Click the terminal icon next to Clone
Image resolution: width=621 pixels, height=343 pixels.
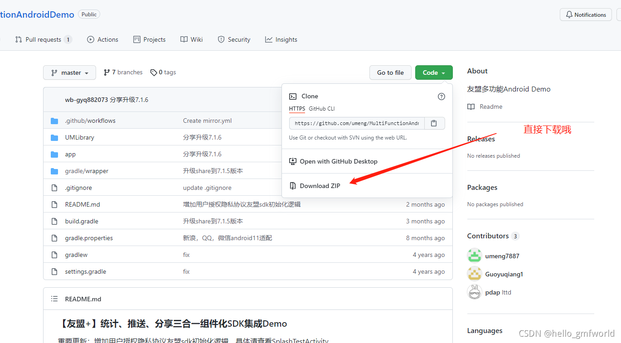[x=293, y=96]
